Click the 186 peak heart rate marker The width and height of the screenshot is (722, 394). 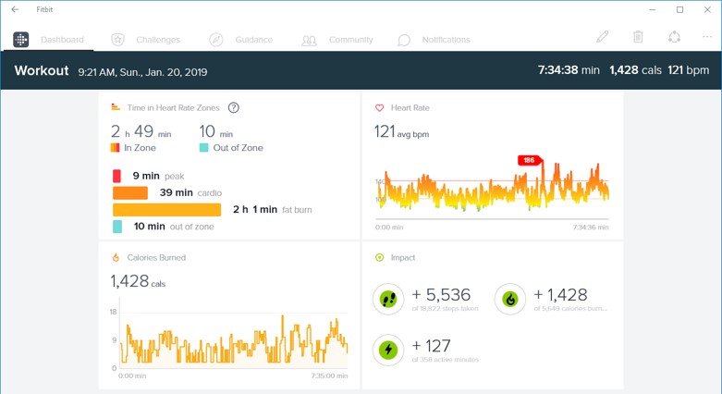(529, 160)
